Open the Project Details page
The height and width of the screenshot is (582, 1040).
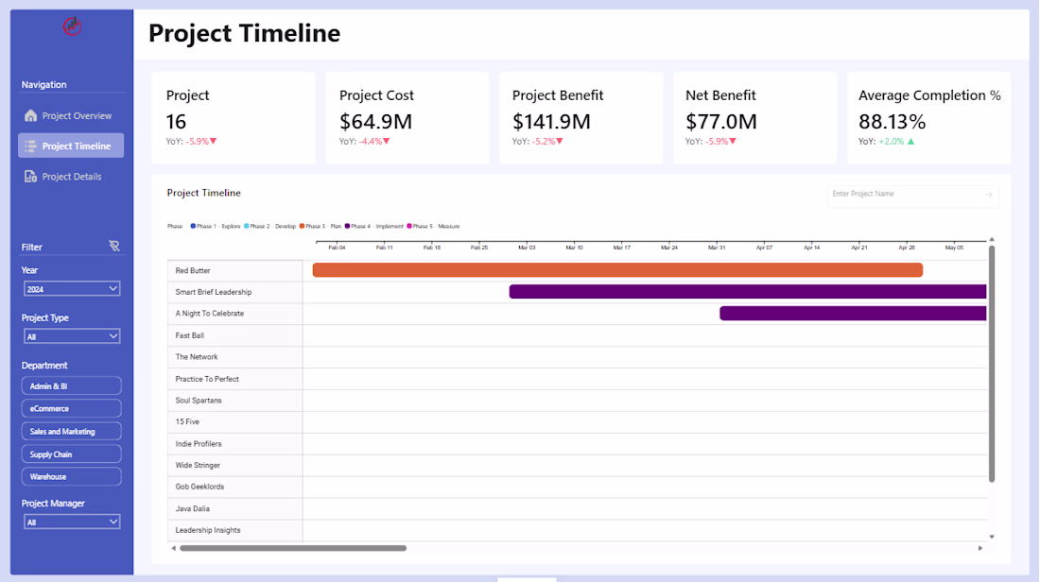coord(72,177)
